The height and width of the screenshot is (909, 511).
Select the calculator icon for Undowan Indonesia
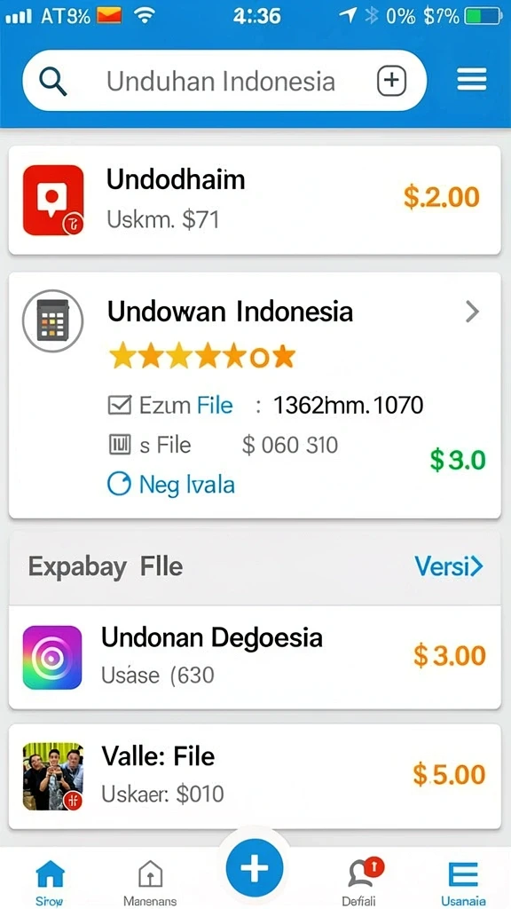tap(52, 320)
